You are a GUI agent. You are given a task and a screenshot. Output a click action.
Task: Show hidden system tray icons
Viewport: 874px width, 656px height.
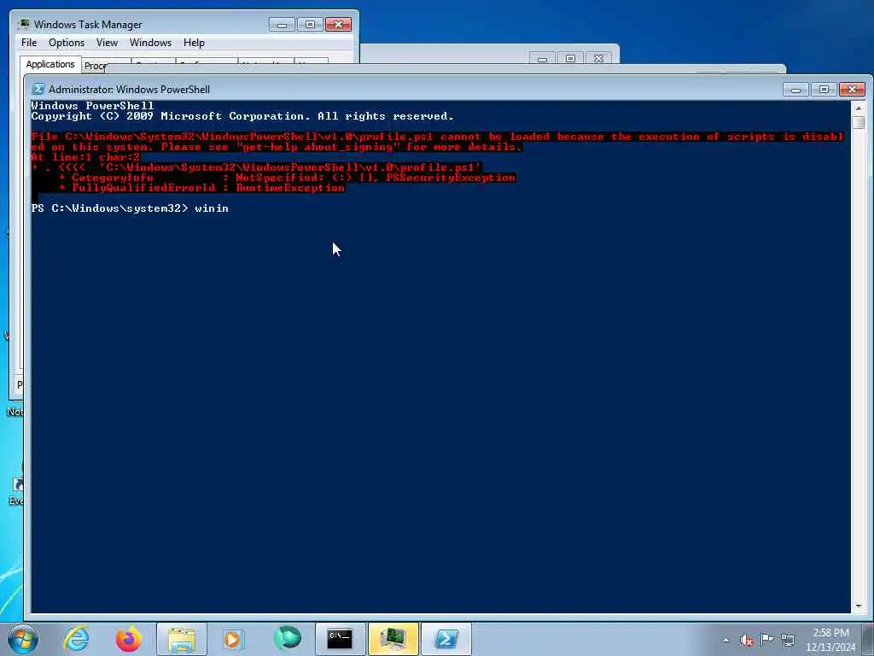[x=725, y=640]
